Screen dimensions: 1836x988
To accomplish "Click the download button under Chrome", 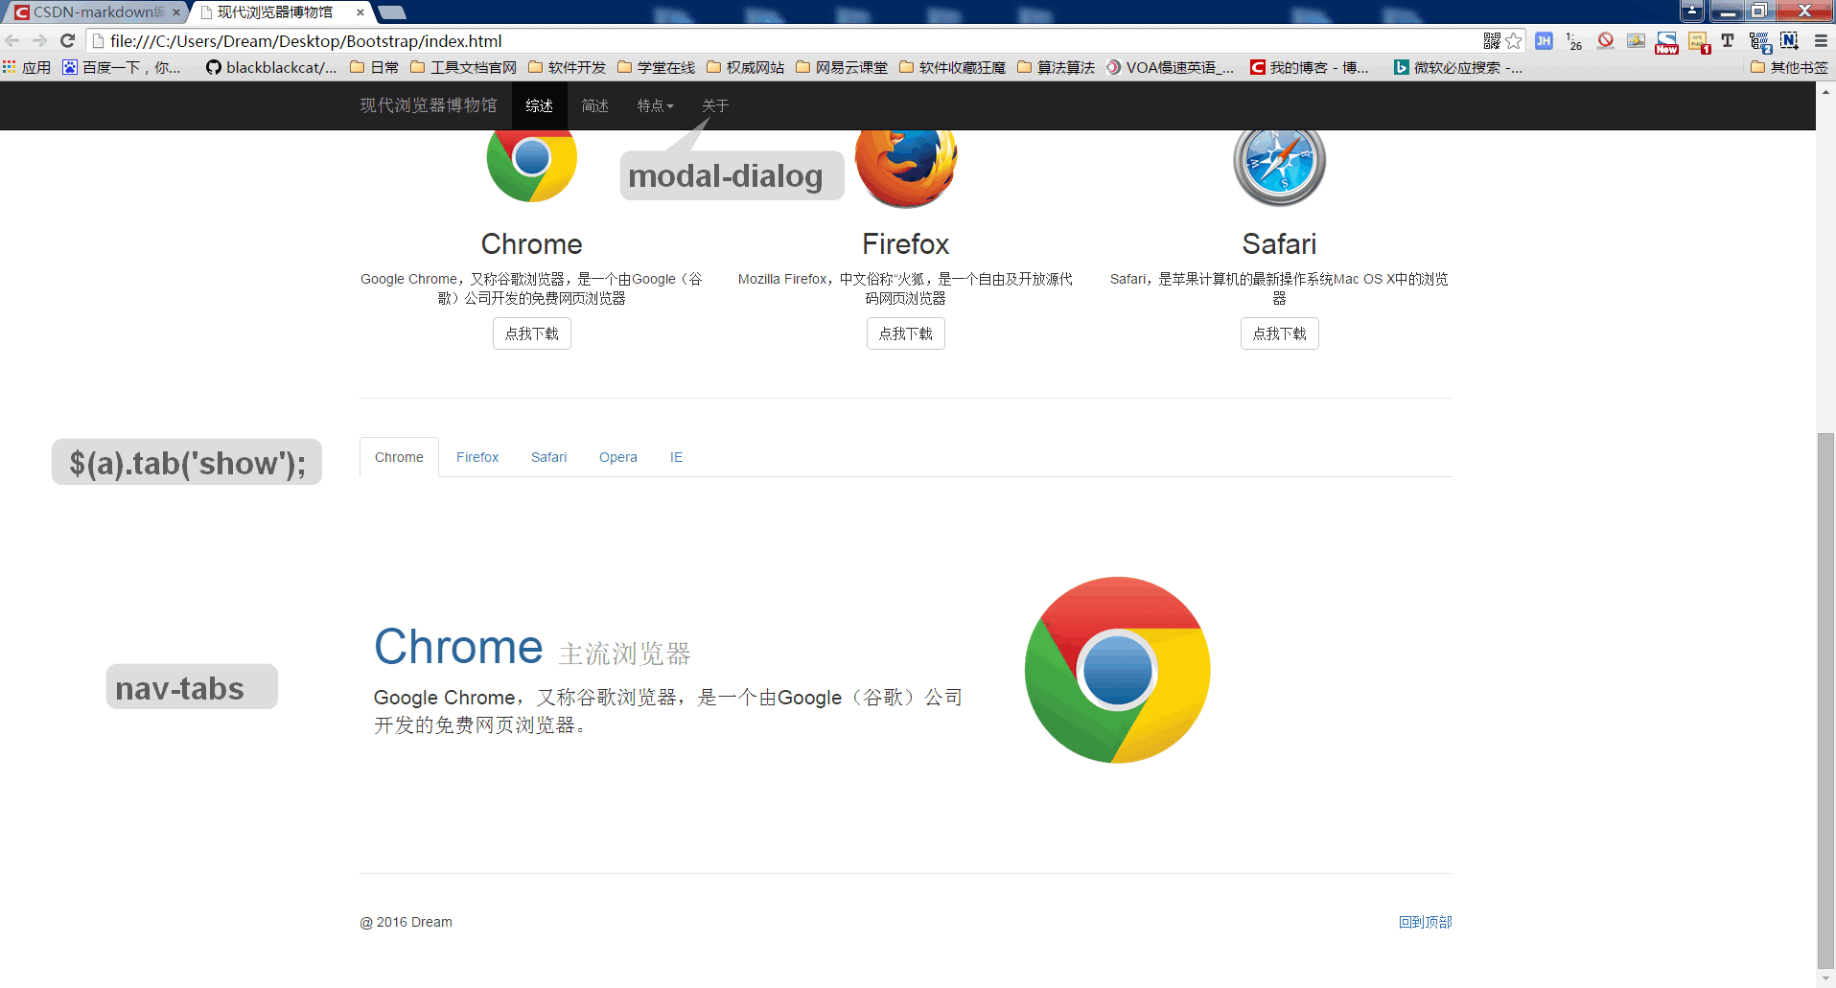I will pos(531,334).
